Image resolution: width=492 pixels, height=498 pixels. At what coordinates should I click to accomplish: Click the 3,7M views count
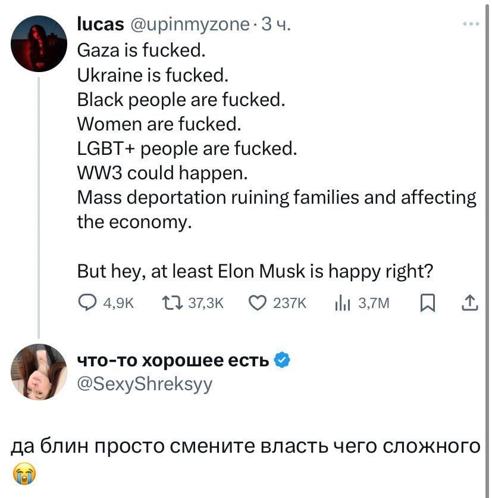(x=373, y=304)
